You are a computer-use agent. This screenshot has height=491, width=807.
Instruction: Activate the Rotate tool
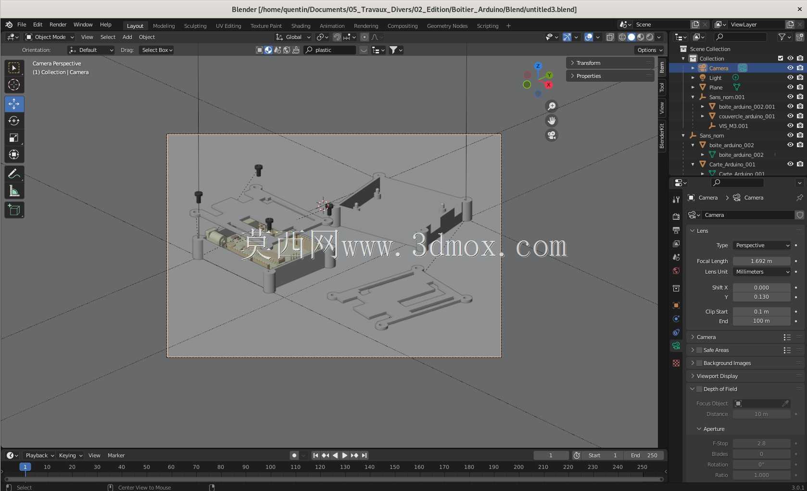pyautogui.click(x=14, y=121)
